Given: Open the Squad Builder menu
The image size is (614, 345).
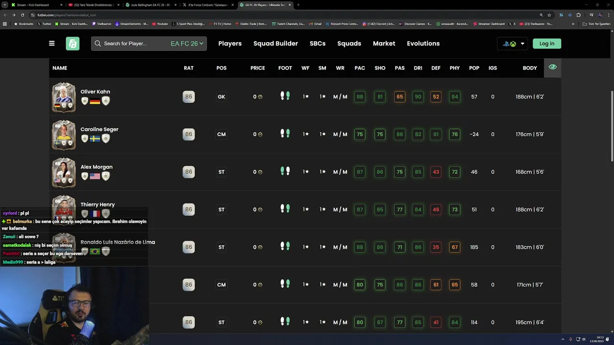Looking at the screenshot, I should point(276,44).
